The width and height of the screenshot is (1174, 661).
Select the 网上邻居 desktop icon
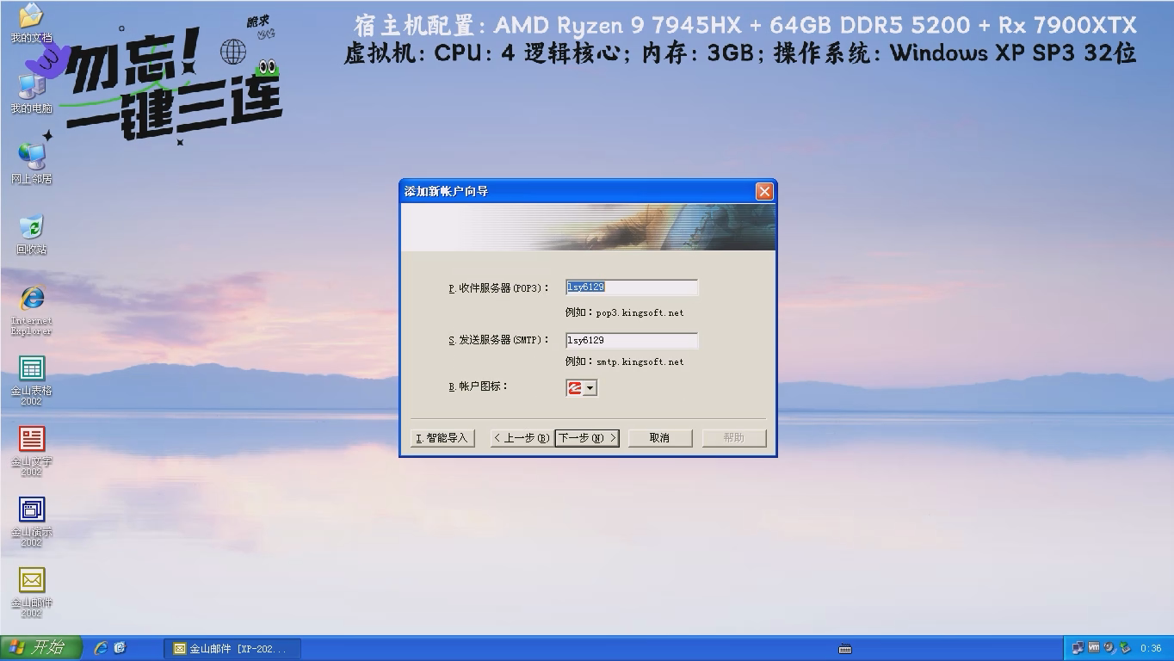click(31, 164)
